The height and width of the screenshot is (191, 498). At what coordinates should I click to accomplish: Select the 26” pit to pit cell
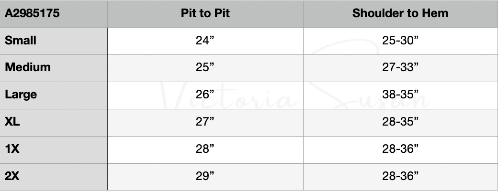[x=205, y=95]
